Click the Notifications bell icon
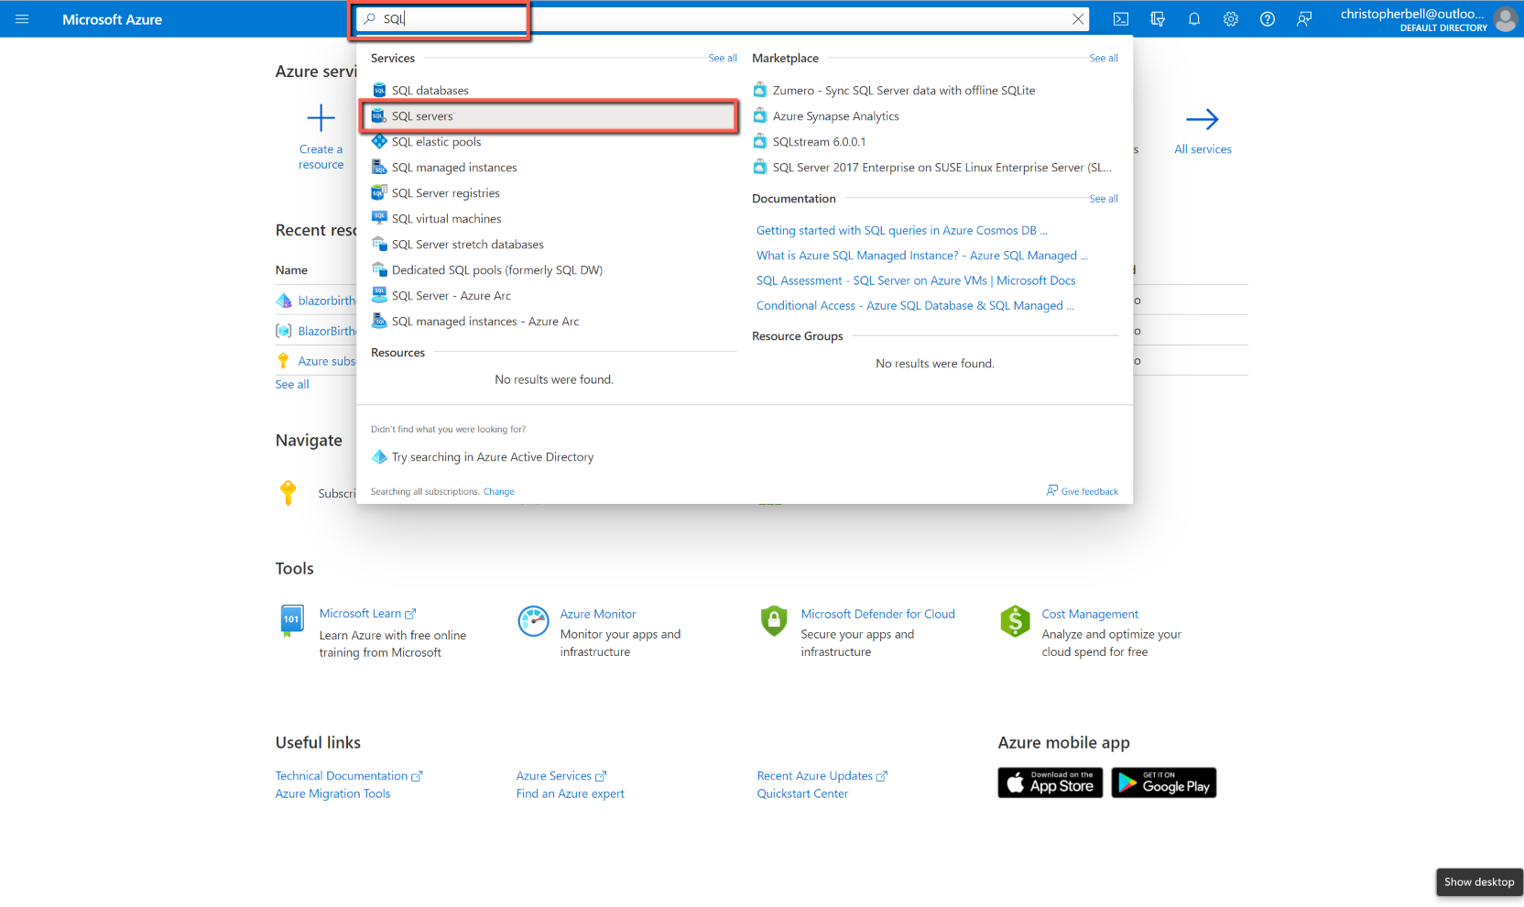 (x=1194, y=18)
